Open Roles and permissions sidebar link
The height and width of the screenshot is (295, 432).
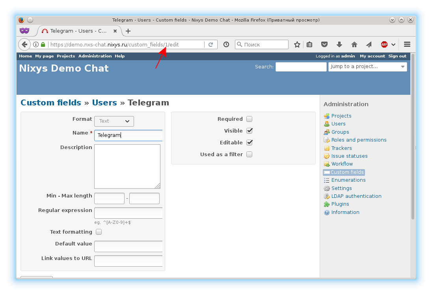tap(359, 140)
